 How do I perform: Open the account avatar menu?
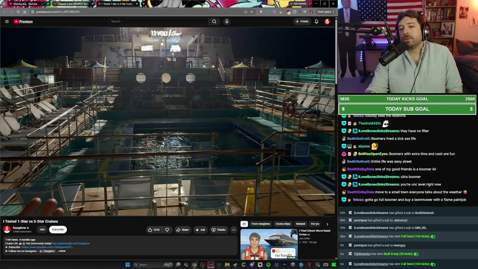tap(327, 21)
